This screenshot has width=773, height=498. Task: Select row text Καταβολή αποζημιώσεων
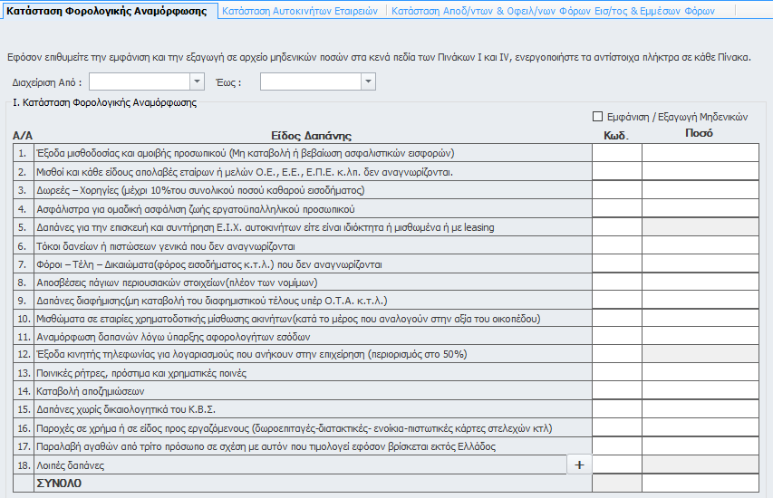coord(91,391)
